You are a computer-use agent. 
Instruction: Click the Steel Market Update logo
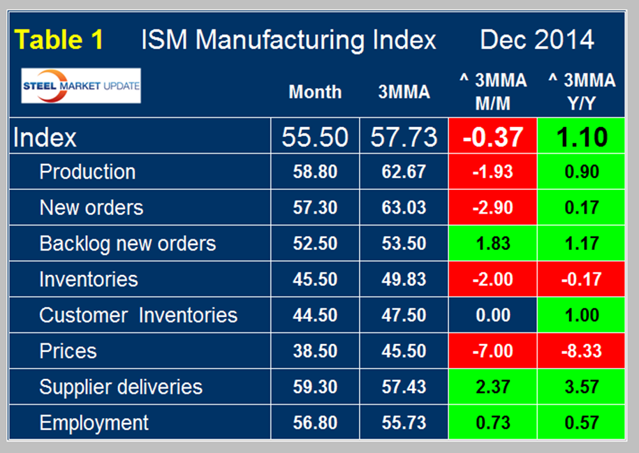(x=81, y=86)
